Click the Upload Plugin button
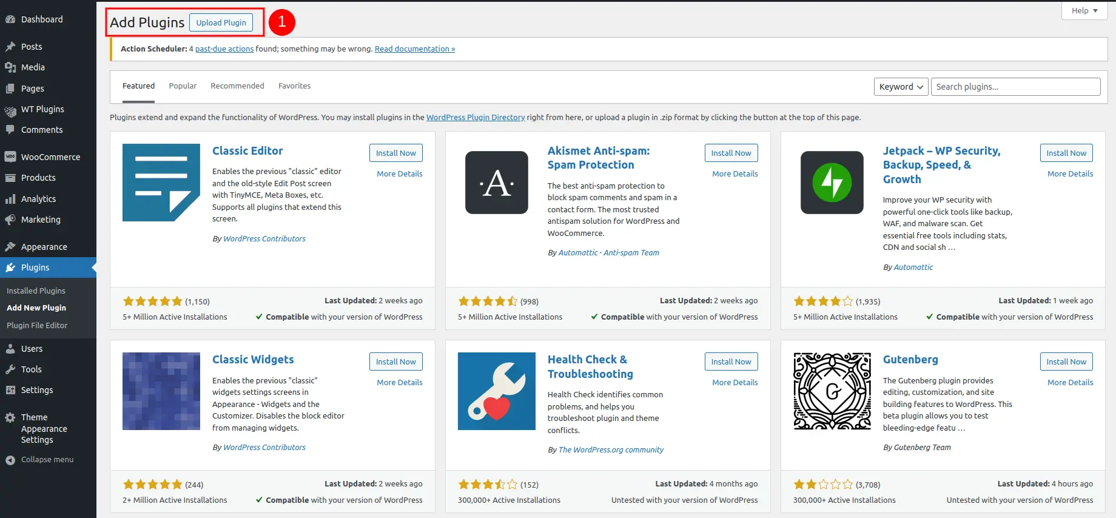 pyautogui.click(x=221, y=22)
